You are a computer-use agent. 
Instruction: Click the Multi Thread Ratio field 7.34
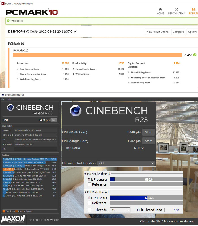[x=173, y=210]
